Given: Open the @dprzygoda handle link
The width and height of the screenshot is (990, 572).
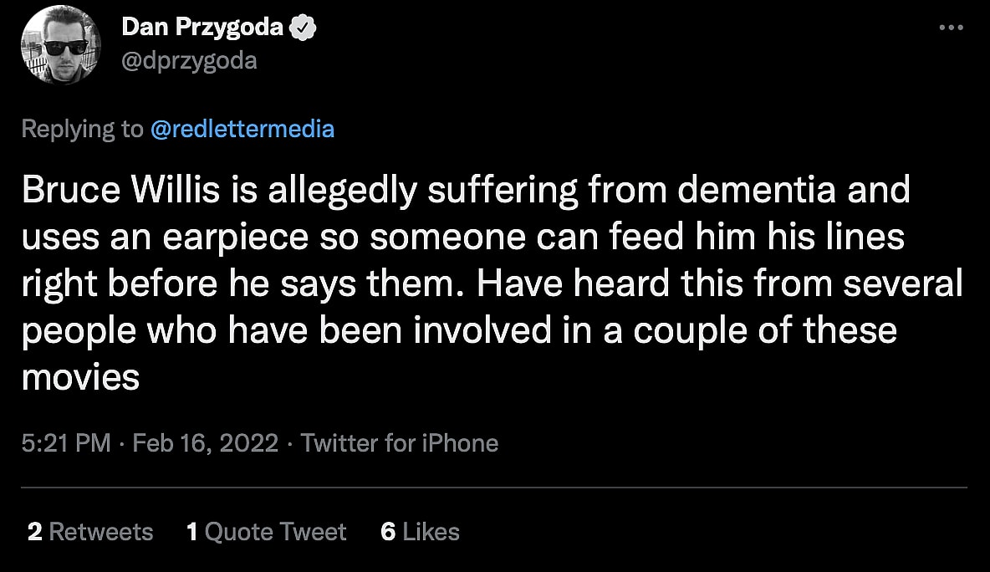Looking at the screenshot, I should pyautogui.click(x=189, y=60).
